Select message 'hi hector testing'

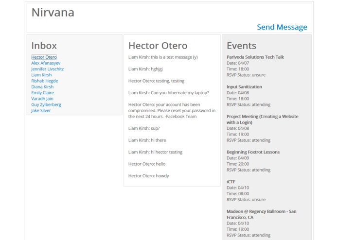(x=156, y=152)
